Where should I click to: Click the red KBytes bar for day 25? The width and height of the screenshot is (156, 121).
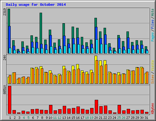click(119, 109)
